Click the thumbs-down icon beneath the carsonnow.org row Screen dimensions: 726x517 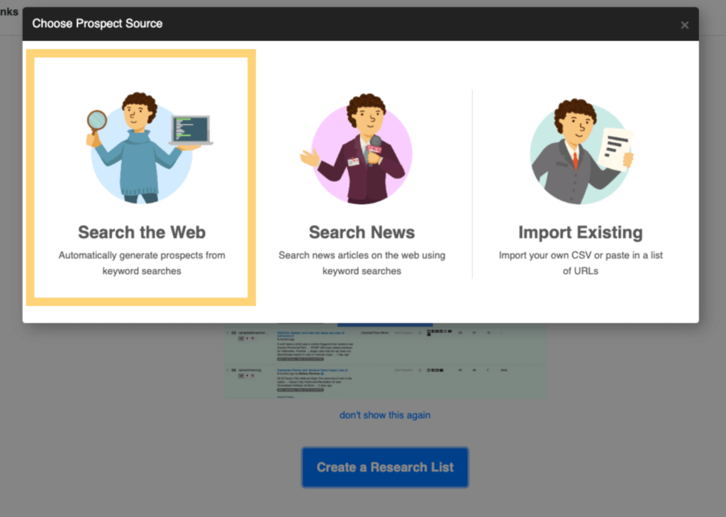[247, 375]
